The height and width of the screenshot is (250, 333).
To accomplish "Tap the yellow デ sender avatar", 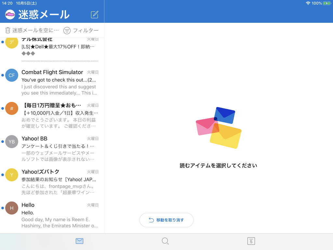I will coord(12,42).
